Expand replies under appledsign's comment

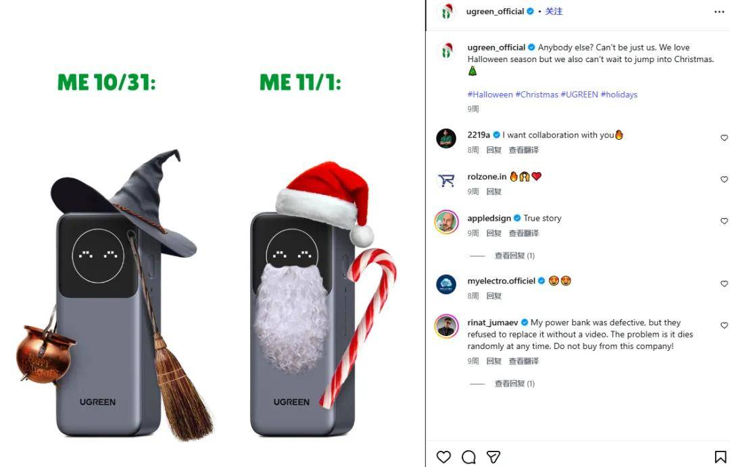point(514,256)
